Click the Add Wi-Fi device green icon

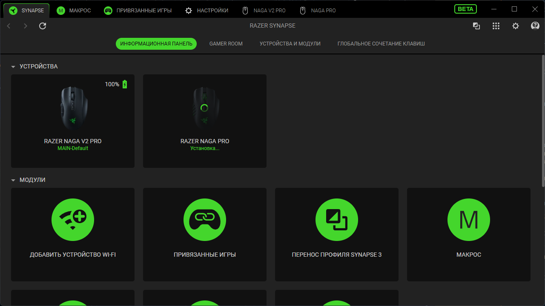coord(73,220)
